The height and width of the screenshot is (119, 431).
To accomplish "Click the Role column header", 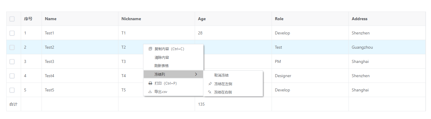I will click(279, 19).
